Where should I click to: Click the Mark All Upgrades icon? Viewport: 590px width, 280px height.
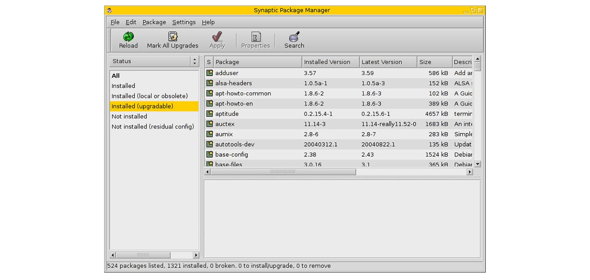point(173,37)
